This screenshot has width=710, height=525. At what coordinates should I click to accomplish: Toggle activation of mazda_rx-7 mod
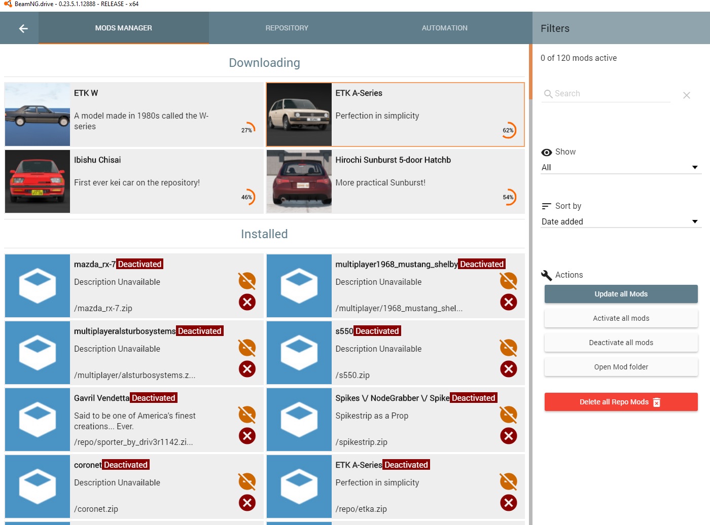[247, 280]
